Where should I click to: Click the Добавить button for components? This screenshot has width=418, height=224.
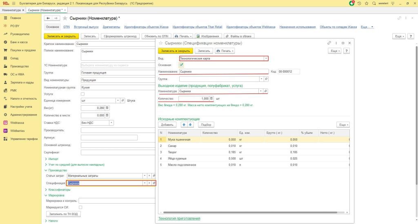[167, 124]
